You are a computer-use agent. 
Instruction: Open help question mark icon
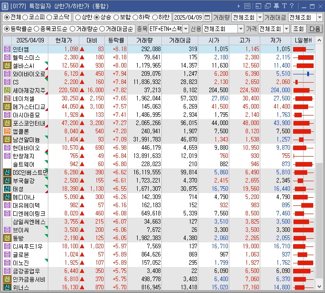coord(292,6)
